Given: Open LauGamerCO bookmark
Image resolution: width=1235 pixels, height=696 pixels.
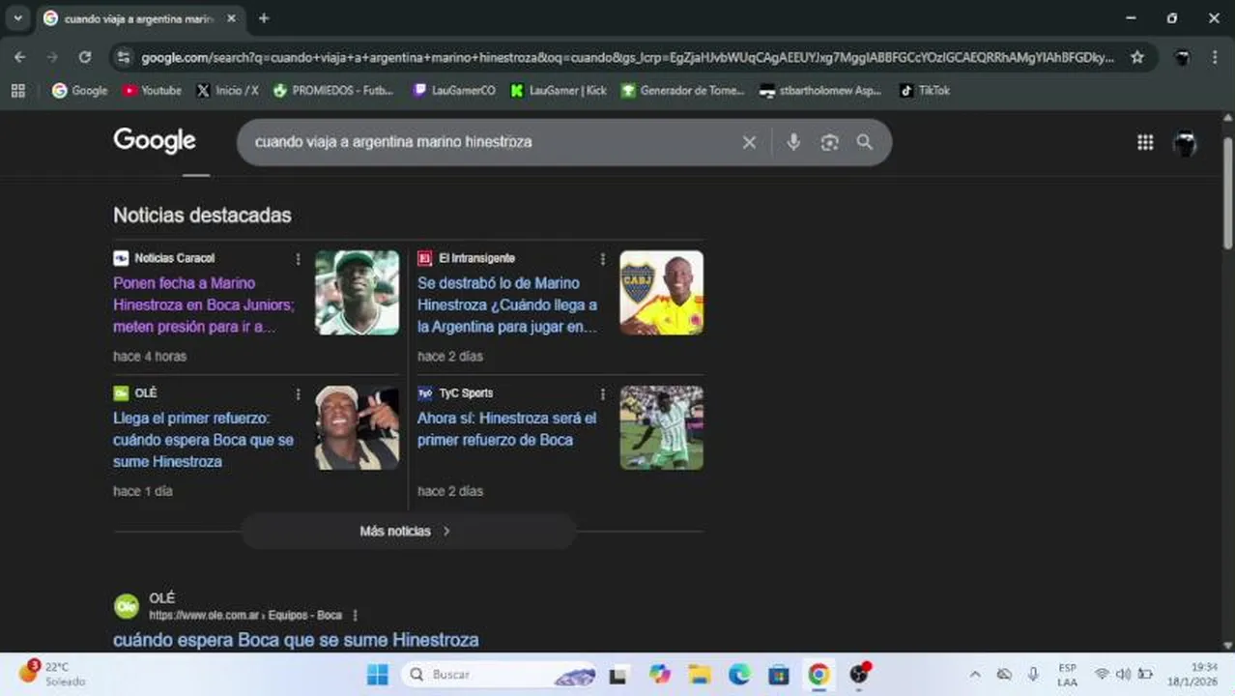Looking at the screenshot, I should point(454,90).
